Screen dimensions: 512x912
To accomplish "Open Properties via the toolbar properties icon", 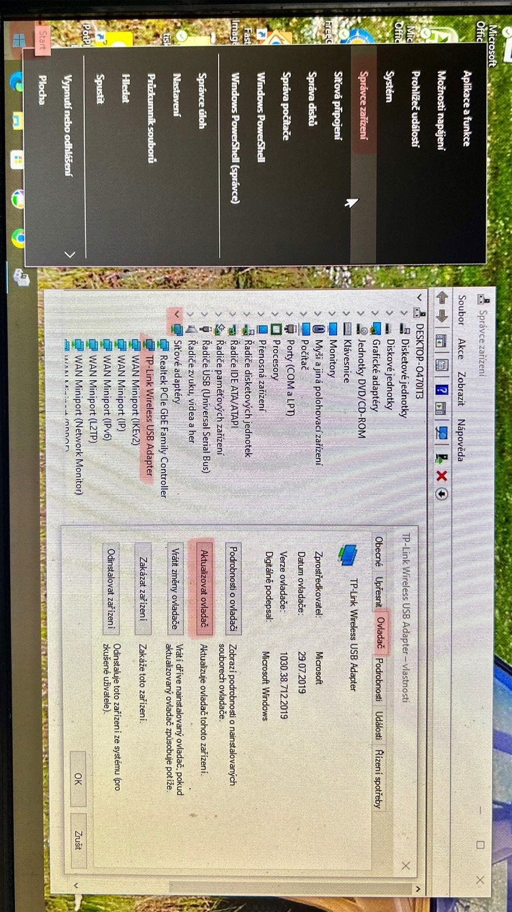I will tap(441, 365).
